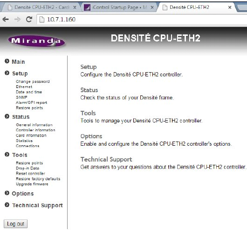
Task: Click the page icon in address bar
Action: [x=42, y=20]
